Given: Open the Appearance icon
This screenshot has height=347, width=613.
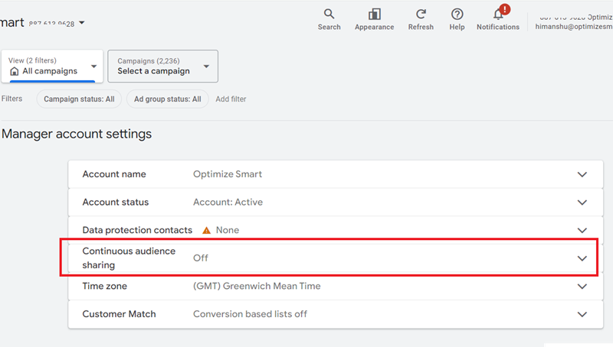Looking at the screenshot, I should (x=374, y=15).
